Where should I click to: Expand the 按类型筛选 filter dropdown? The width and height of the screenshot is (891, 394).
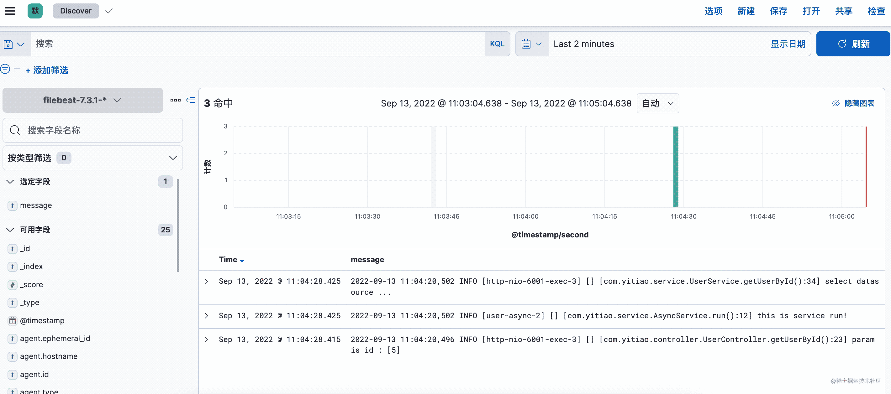[92, 158]
